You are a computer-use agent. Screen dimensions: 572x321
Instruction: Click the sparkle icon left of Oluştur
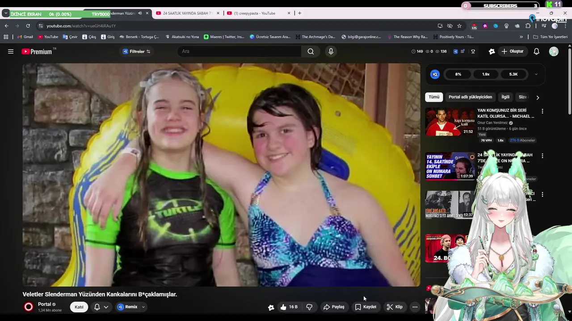coord(492,52)
